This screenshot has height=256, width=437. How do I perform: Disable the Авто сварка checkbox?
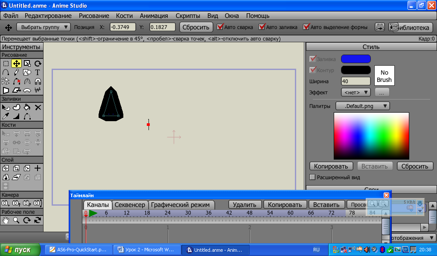220,27
